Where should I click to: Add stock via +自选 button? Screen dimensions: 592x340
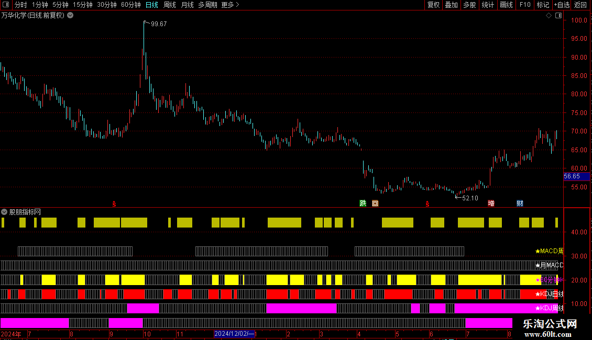click(x=562, y=5)
